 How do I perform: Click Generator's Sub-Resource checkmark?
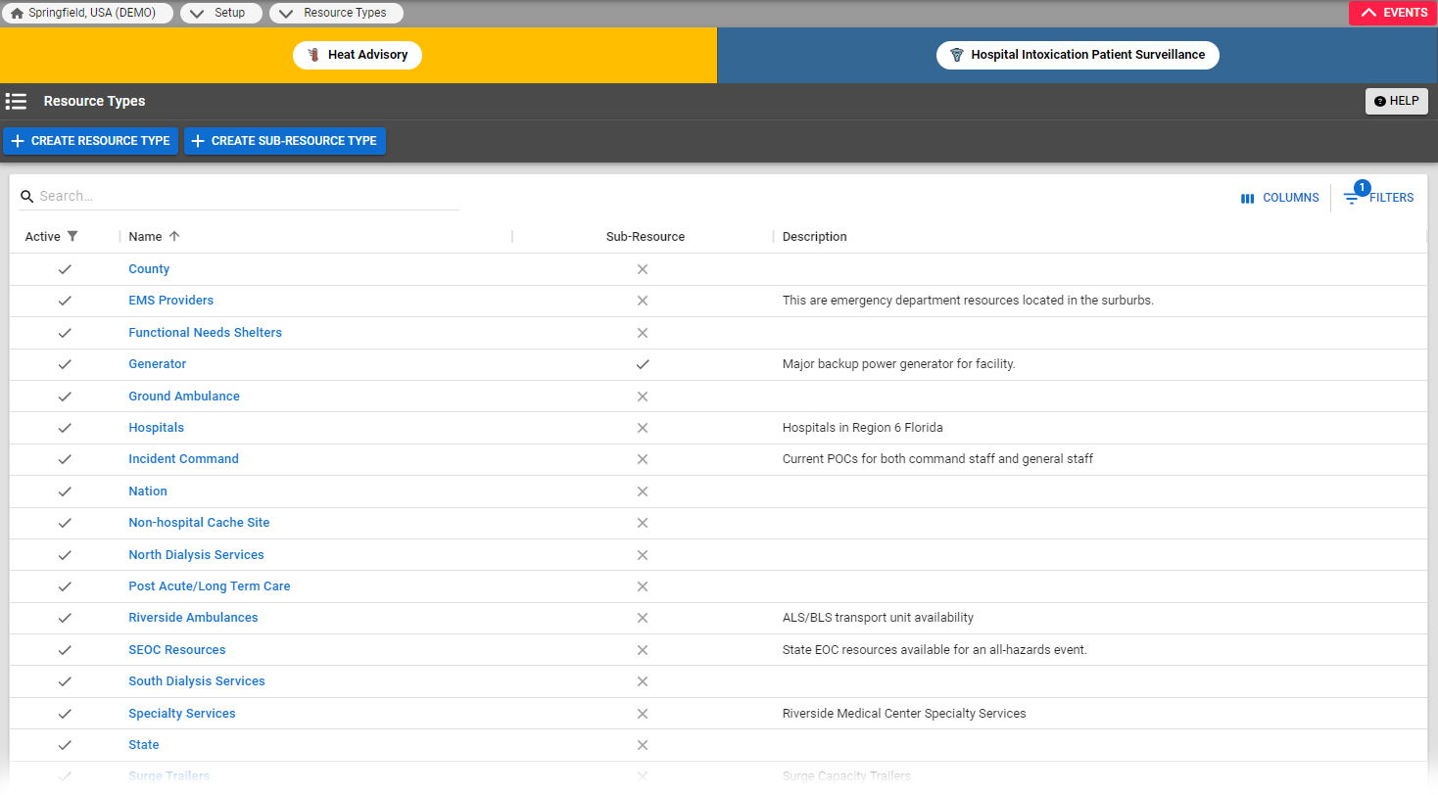[x=643, y=363]
